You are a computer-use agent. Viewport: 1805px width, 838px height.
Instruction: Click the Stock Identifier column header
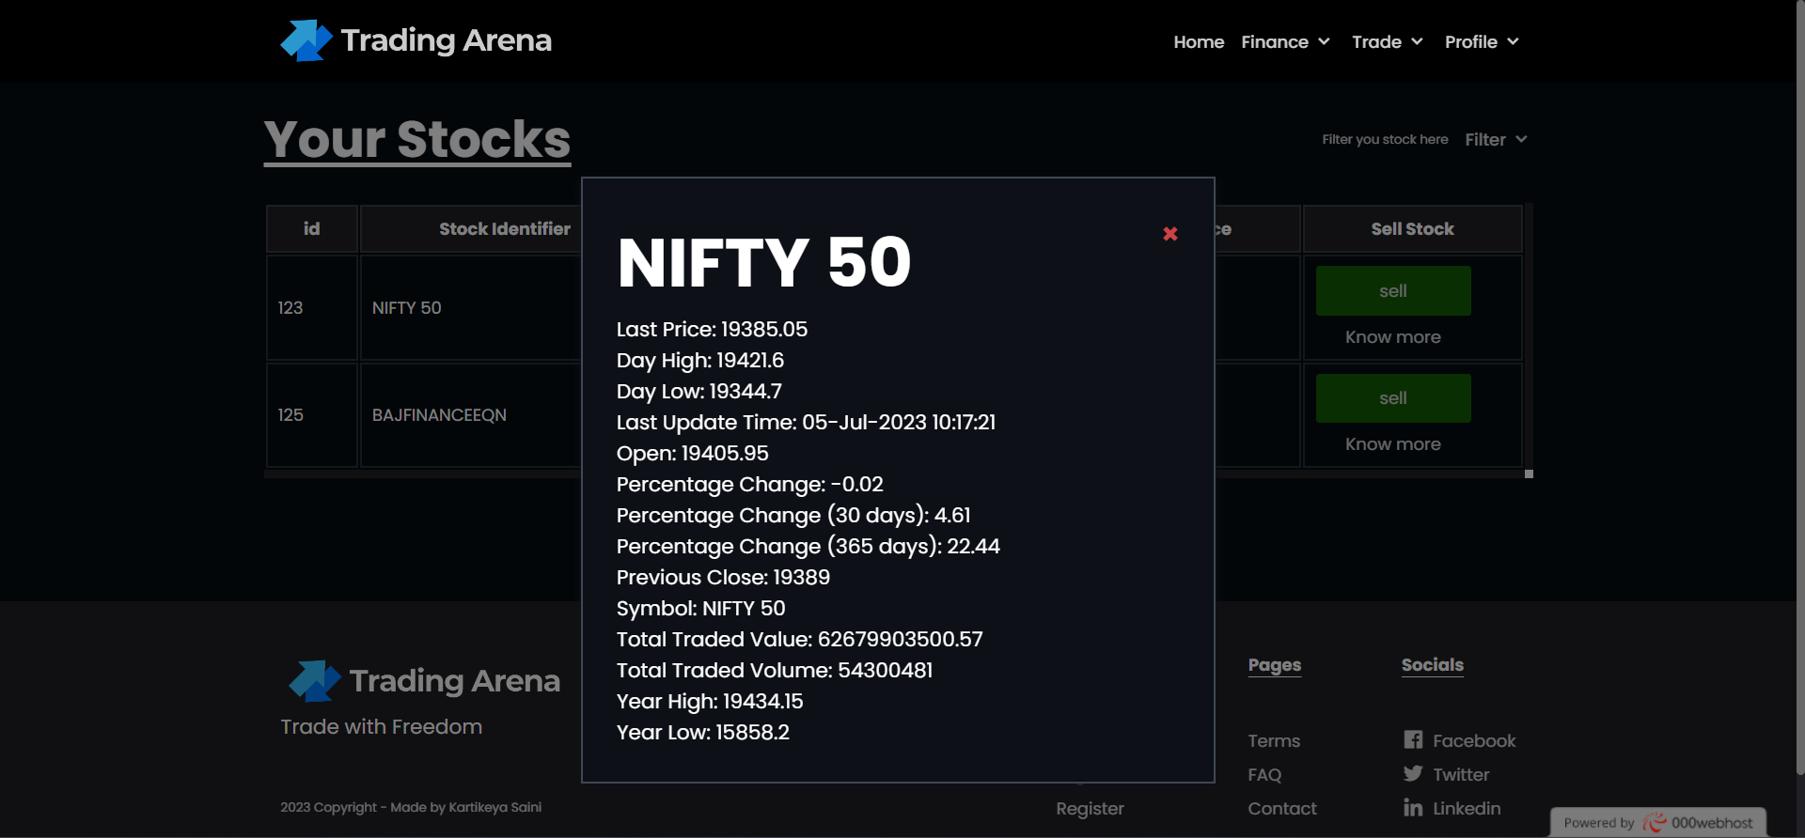505,228
